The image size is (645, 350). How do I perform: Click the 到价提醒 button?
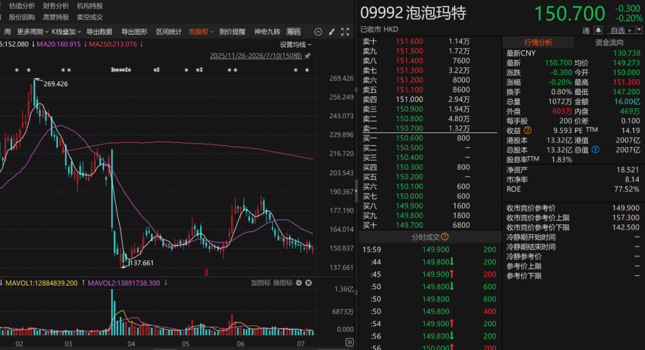(x=232, y=32)
